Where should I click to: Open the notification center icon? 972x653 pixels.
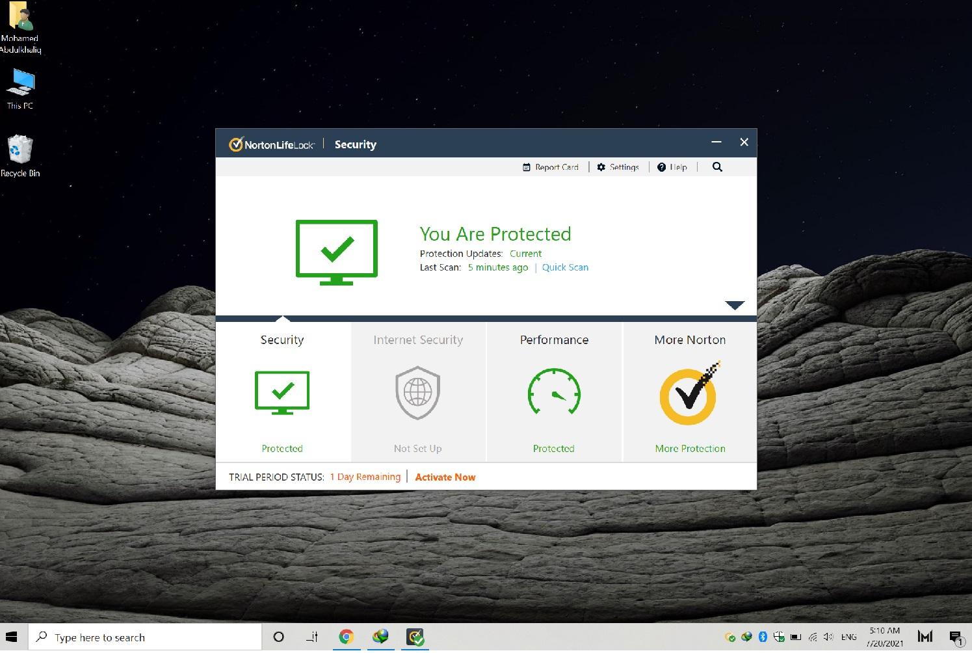tap(956, 637)
